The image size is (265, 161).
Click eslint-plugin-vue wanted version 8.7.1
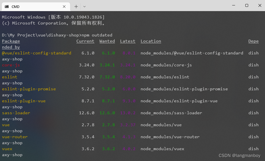point(108,101)
